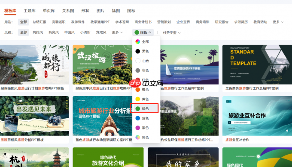Filter by 研究报告 usage
This screenshot has width=292, height=167.
click(222, 22)
